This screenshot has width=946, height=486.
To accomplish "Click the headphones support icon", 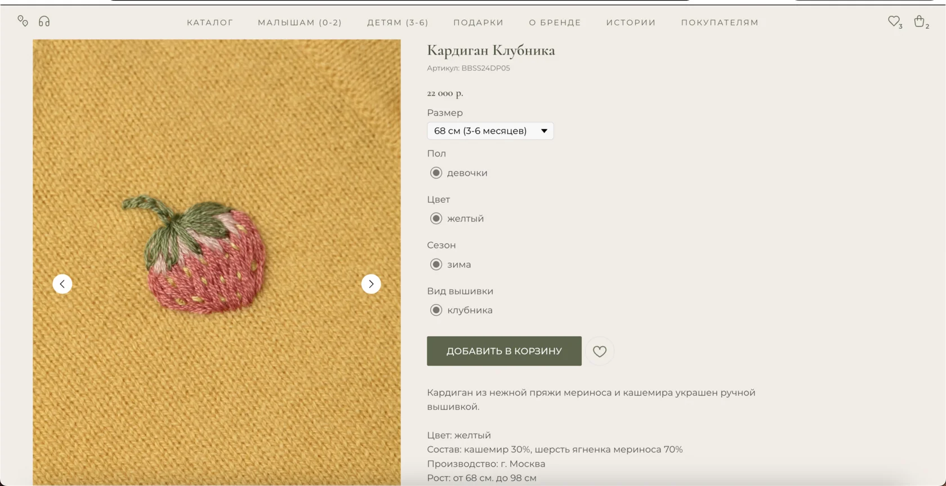I will tap(44, 21).
